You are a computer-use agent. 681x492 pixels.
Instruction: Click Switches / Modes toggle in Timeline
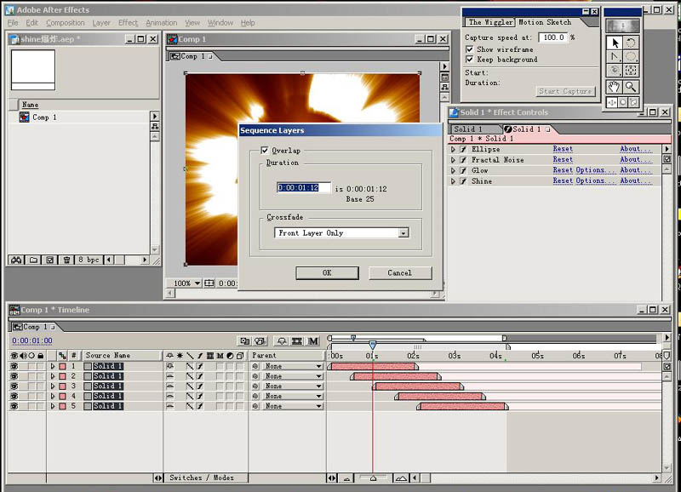click(202, 478)
